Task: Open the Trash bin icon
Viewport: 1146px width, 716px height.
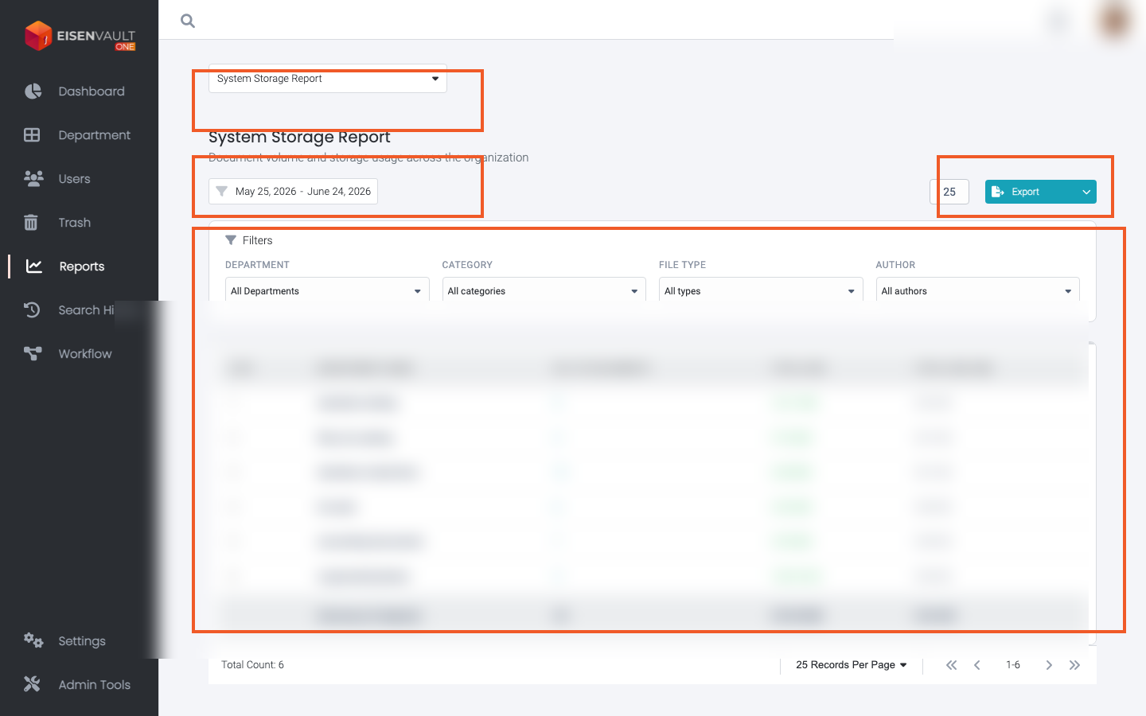Action: [31, 223]
